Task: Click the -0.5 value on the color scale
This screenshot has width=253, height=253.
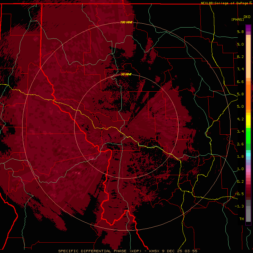Action: point(239,194)
